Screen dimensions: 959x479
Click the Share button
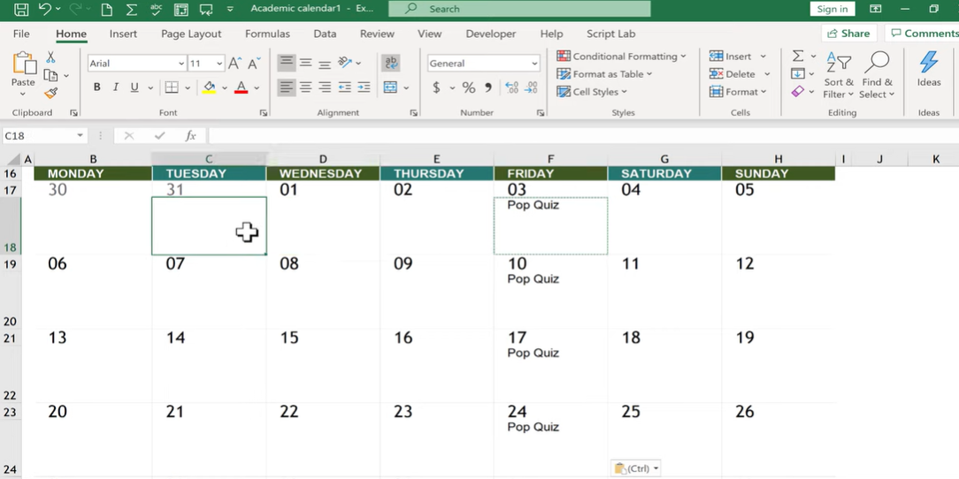click(849, 34)
